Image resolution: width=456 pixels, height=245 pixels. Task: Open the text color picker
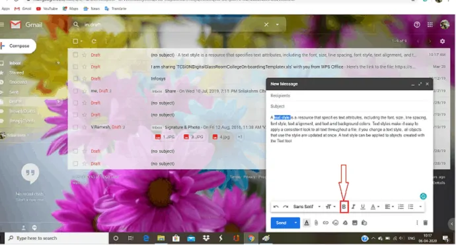tap(375, 207)
